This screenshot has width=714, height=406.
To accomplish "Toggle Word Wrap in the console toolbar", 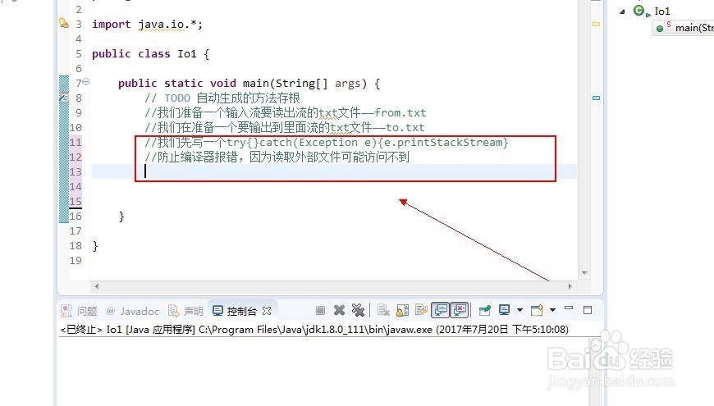I will 421,310.
